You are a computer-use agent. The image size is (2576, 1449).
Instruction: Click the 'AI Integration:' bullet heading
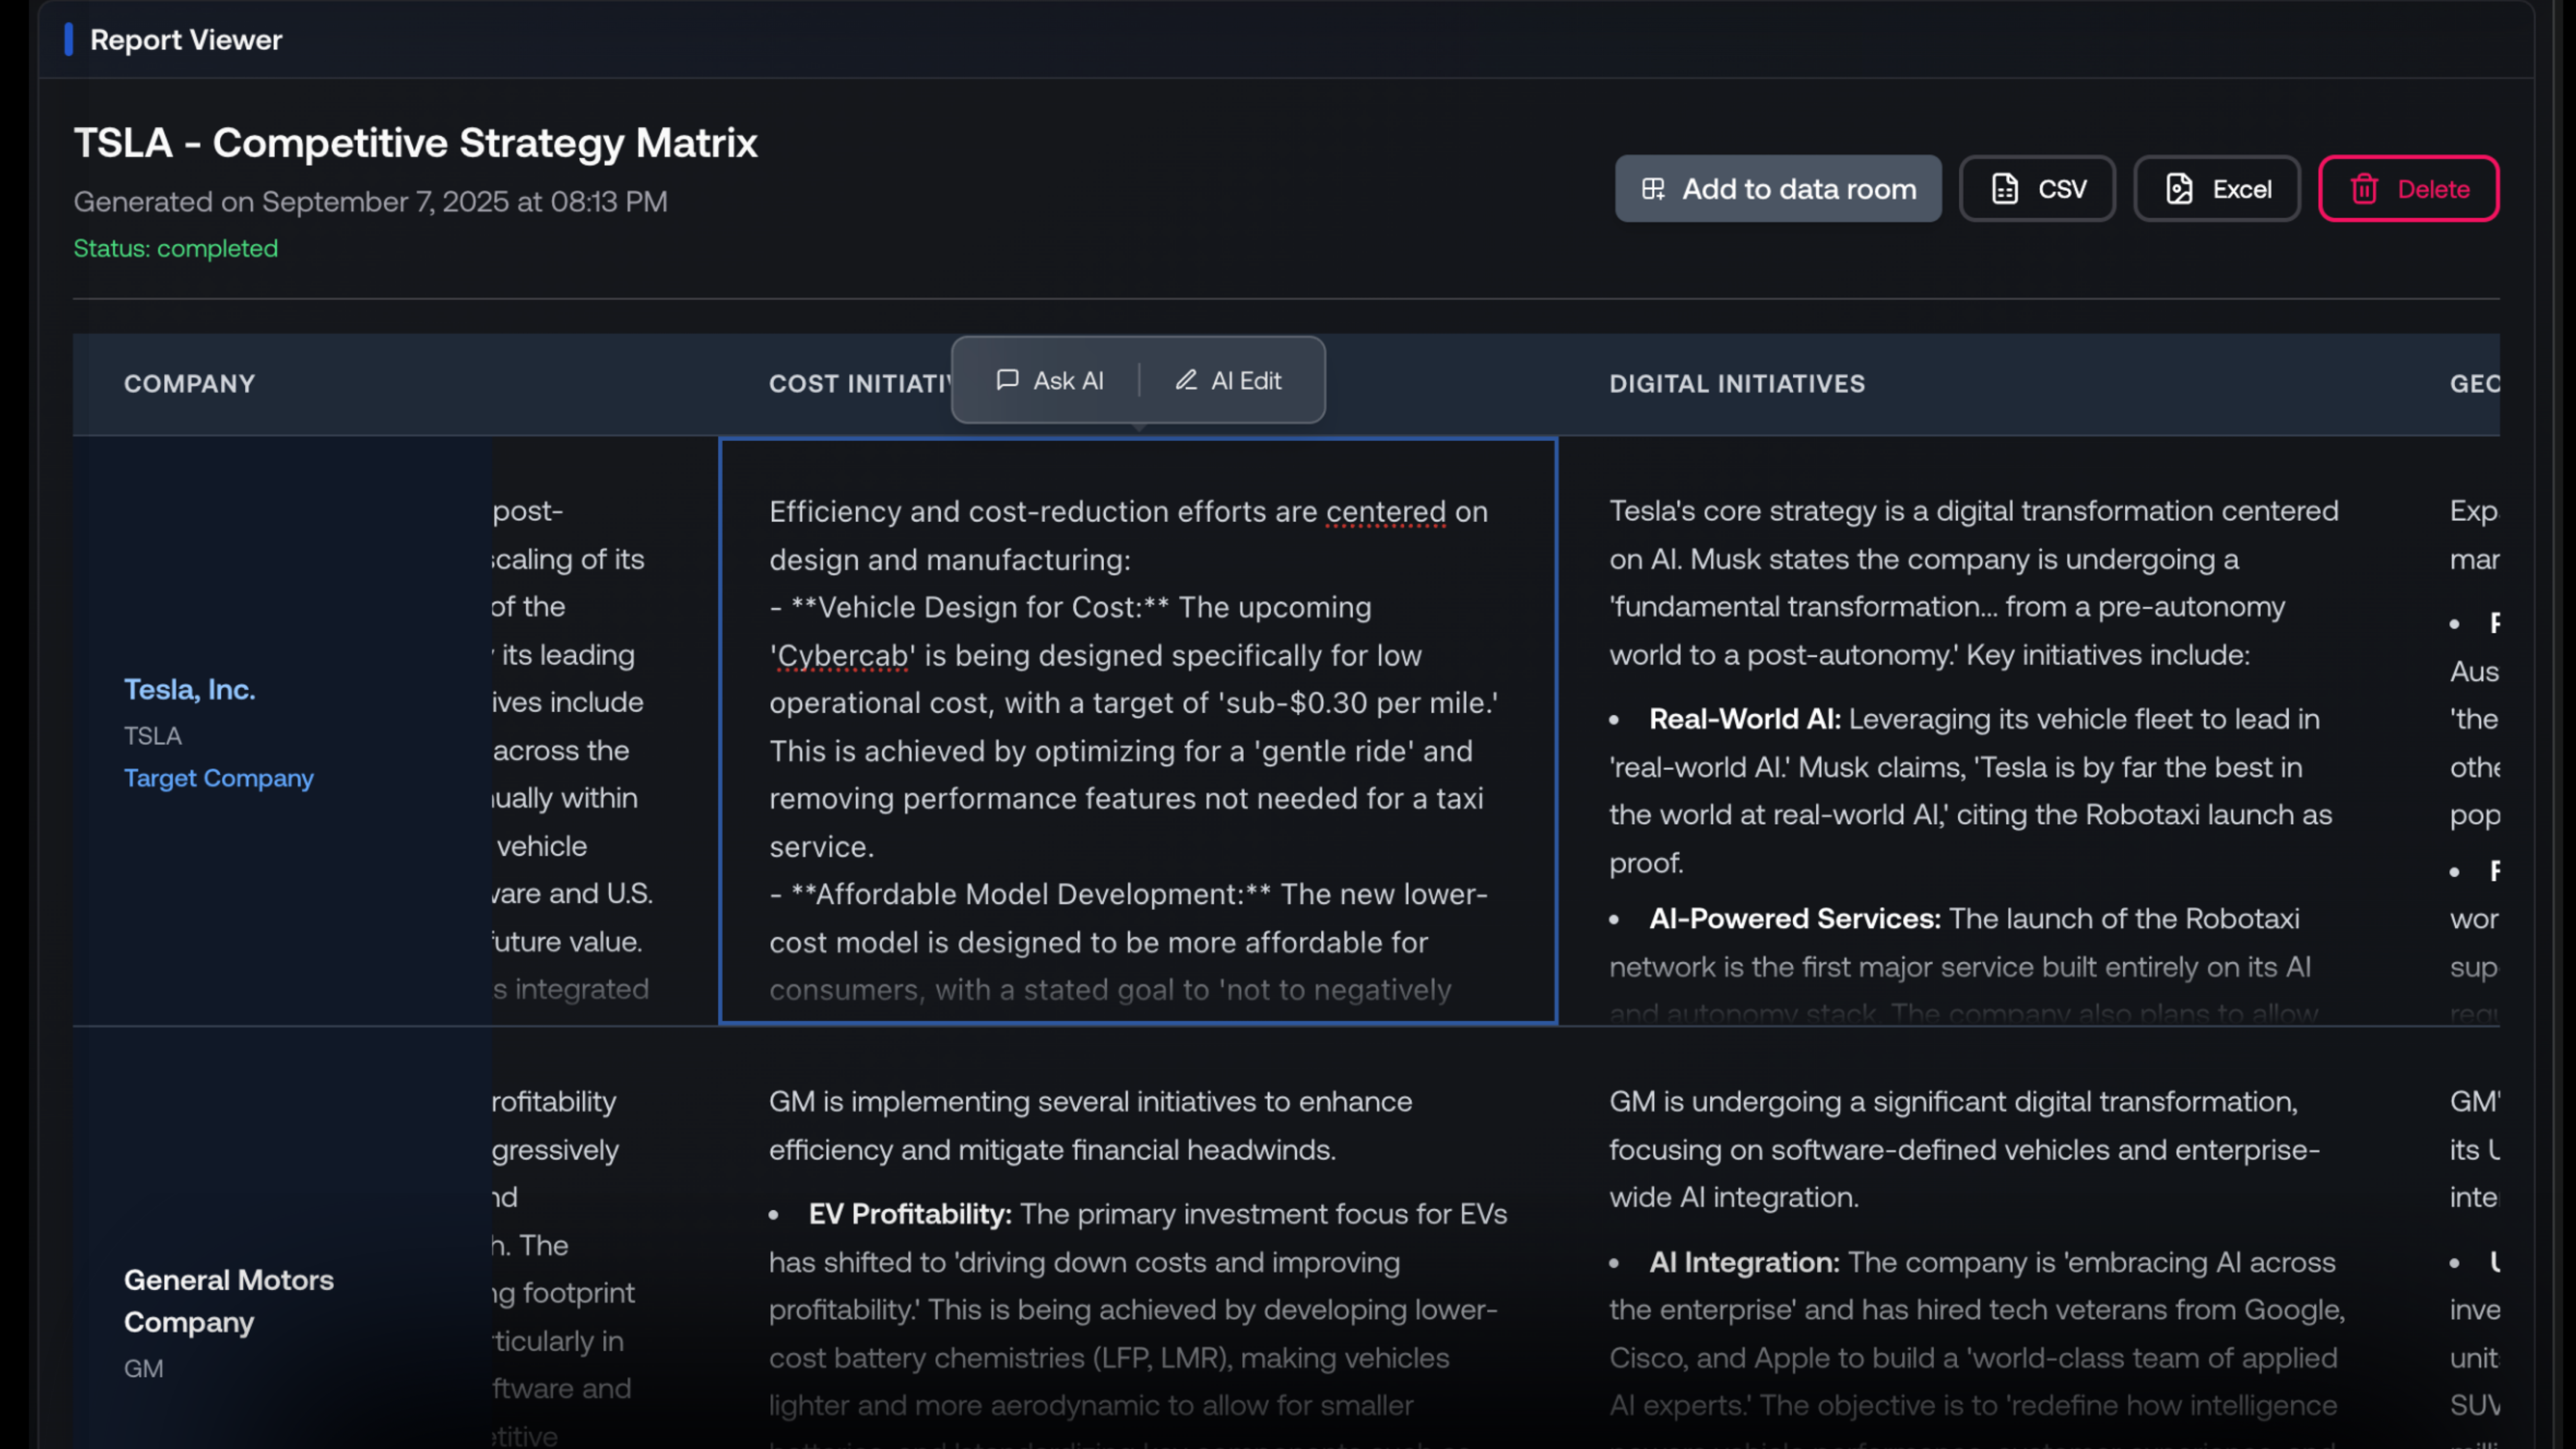[1745, 1263]
